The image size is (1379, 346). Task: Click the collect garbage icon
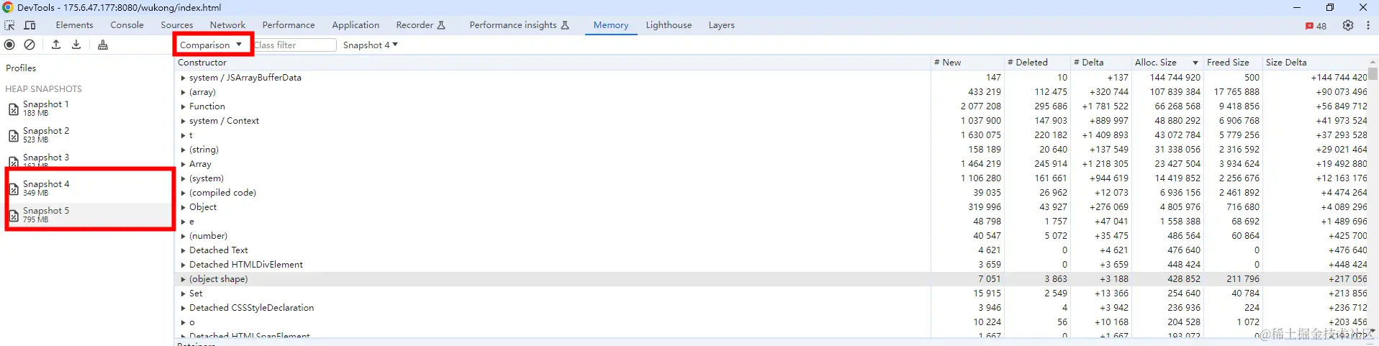(x=103, y=45)
